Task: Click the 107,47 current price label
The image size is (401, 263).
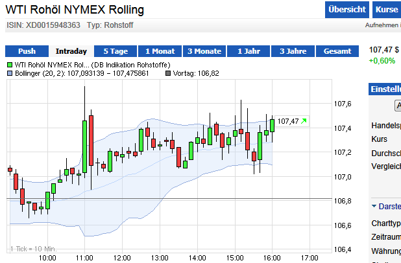Action: click(288, 121)
